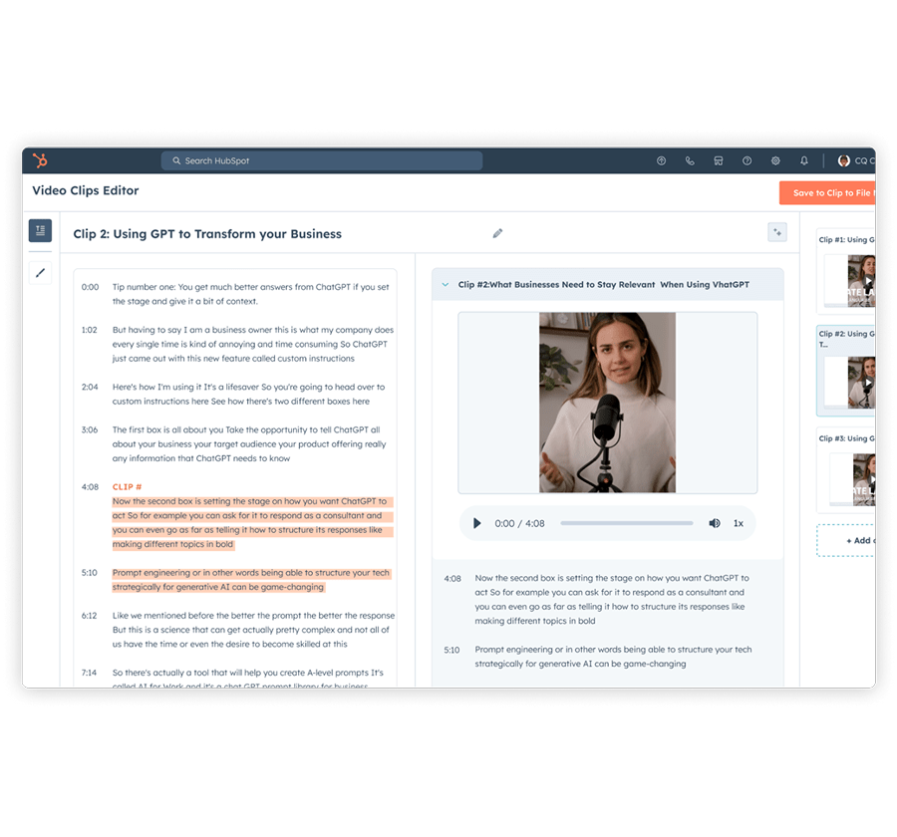
Task: Click the 0:00 transcript timestamp
Action: [90, 287]
